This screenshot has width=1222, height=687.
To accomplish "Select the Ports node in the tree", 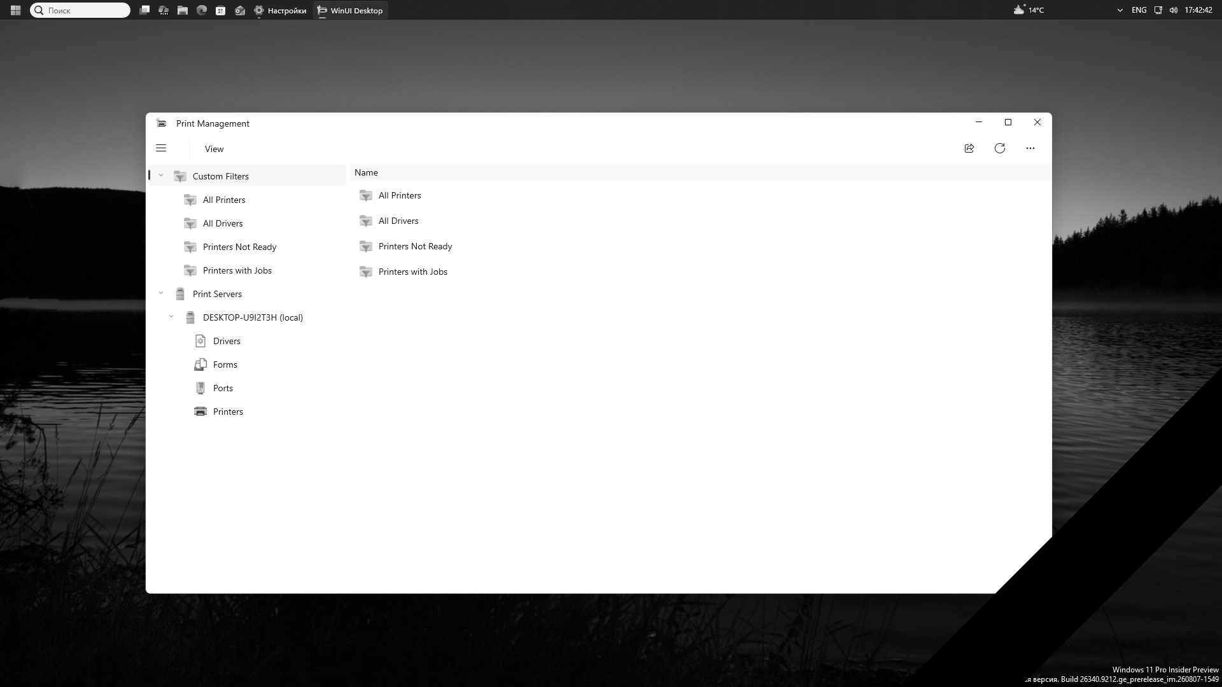I will pyautogui.click(x=223, y=388).
